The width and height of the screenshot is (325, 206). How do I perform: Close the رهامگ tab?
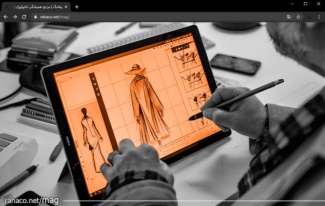point(66,7)
